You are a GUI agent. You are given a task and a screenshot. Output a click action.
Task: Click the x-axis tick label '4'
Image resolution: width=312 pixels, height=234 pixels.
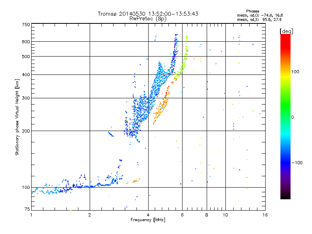coord(148,215)
